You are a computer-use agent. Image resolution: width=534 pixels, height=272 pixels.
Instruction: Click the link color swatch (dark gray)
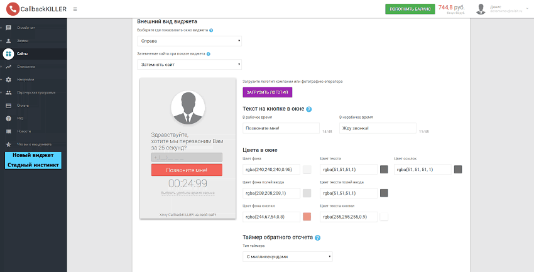458,169
